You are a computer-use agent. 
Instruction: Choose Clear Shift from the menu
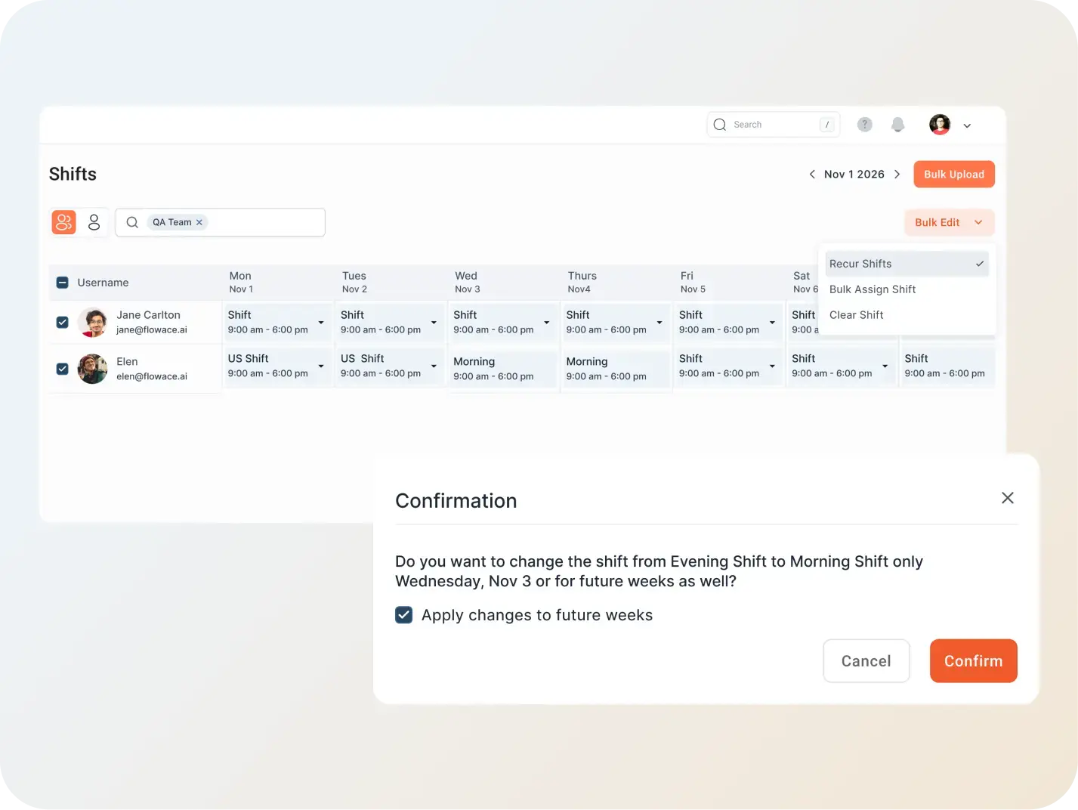click(x=856, y=315)
